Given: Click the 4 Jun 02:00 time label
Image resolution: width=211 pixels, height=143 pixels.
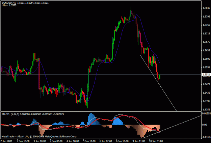Looking at the screenshot, I should (56, 141).
